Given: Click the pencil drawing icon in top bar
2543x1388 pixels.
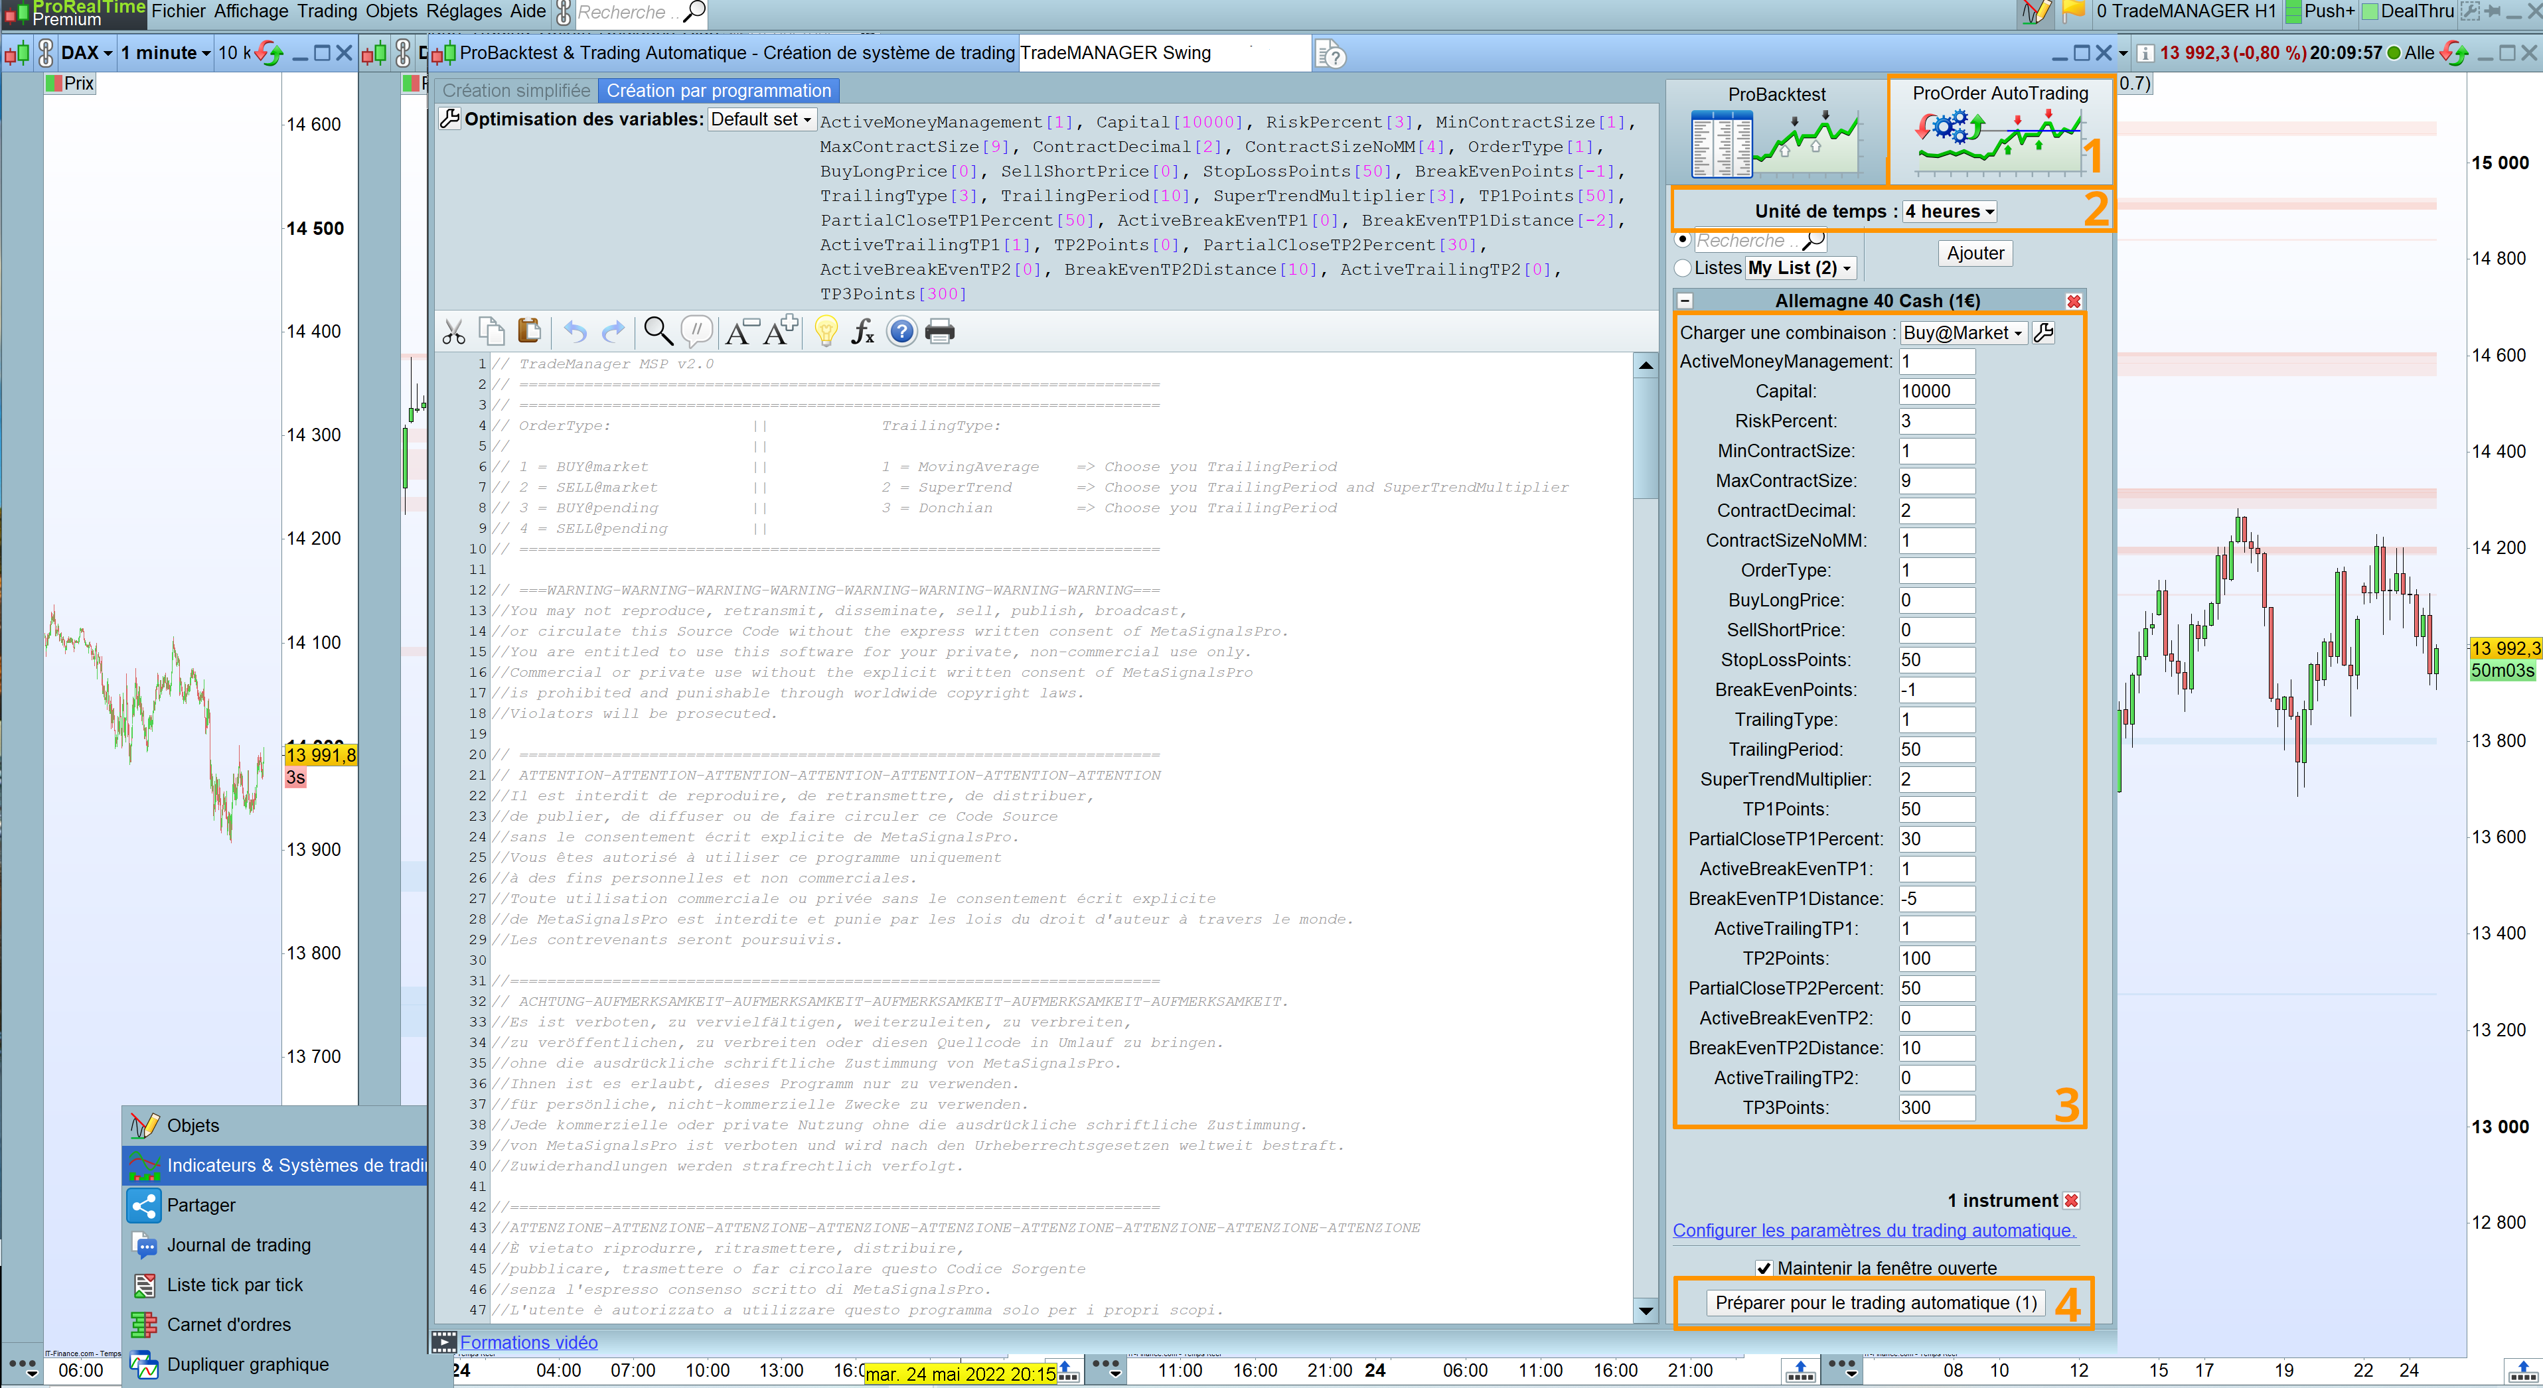Looking at the screenshot, I should (2035, 13).
